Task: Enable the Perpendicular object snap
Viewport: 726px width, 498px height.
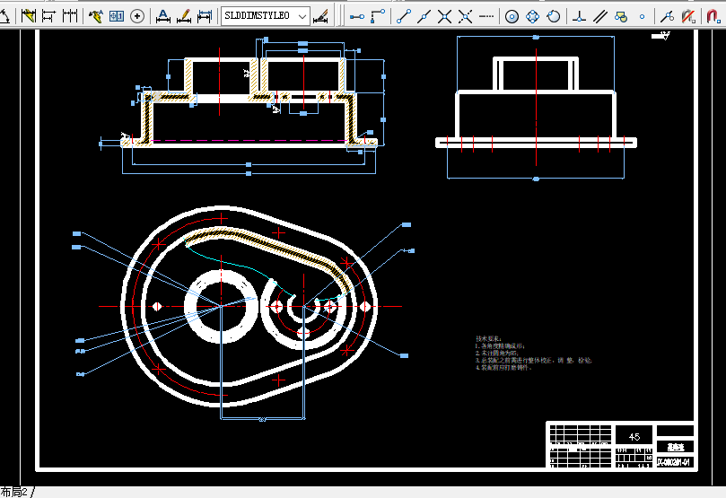Action: [579, 17]
